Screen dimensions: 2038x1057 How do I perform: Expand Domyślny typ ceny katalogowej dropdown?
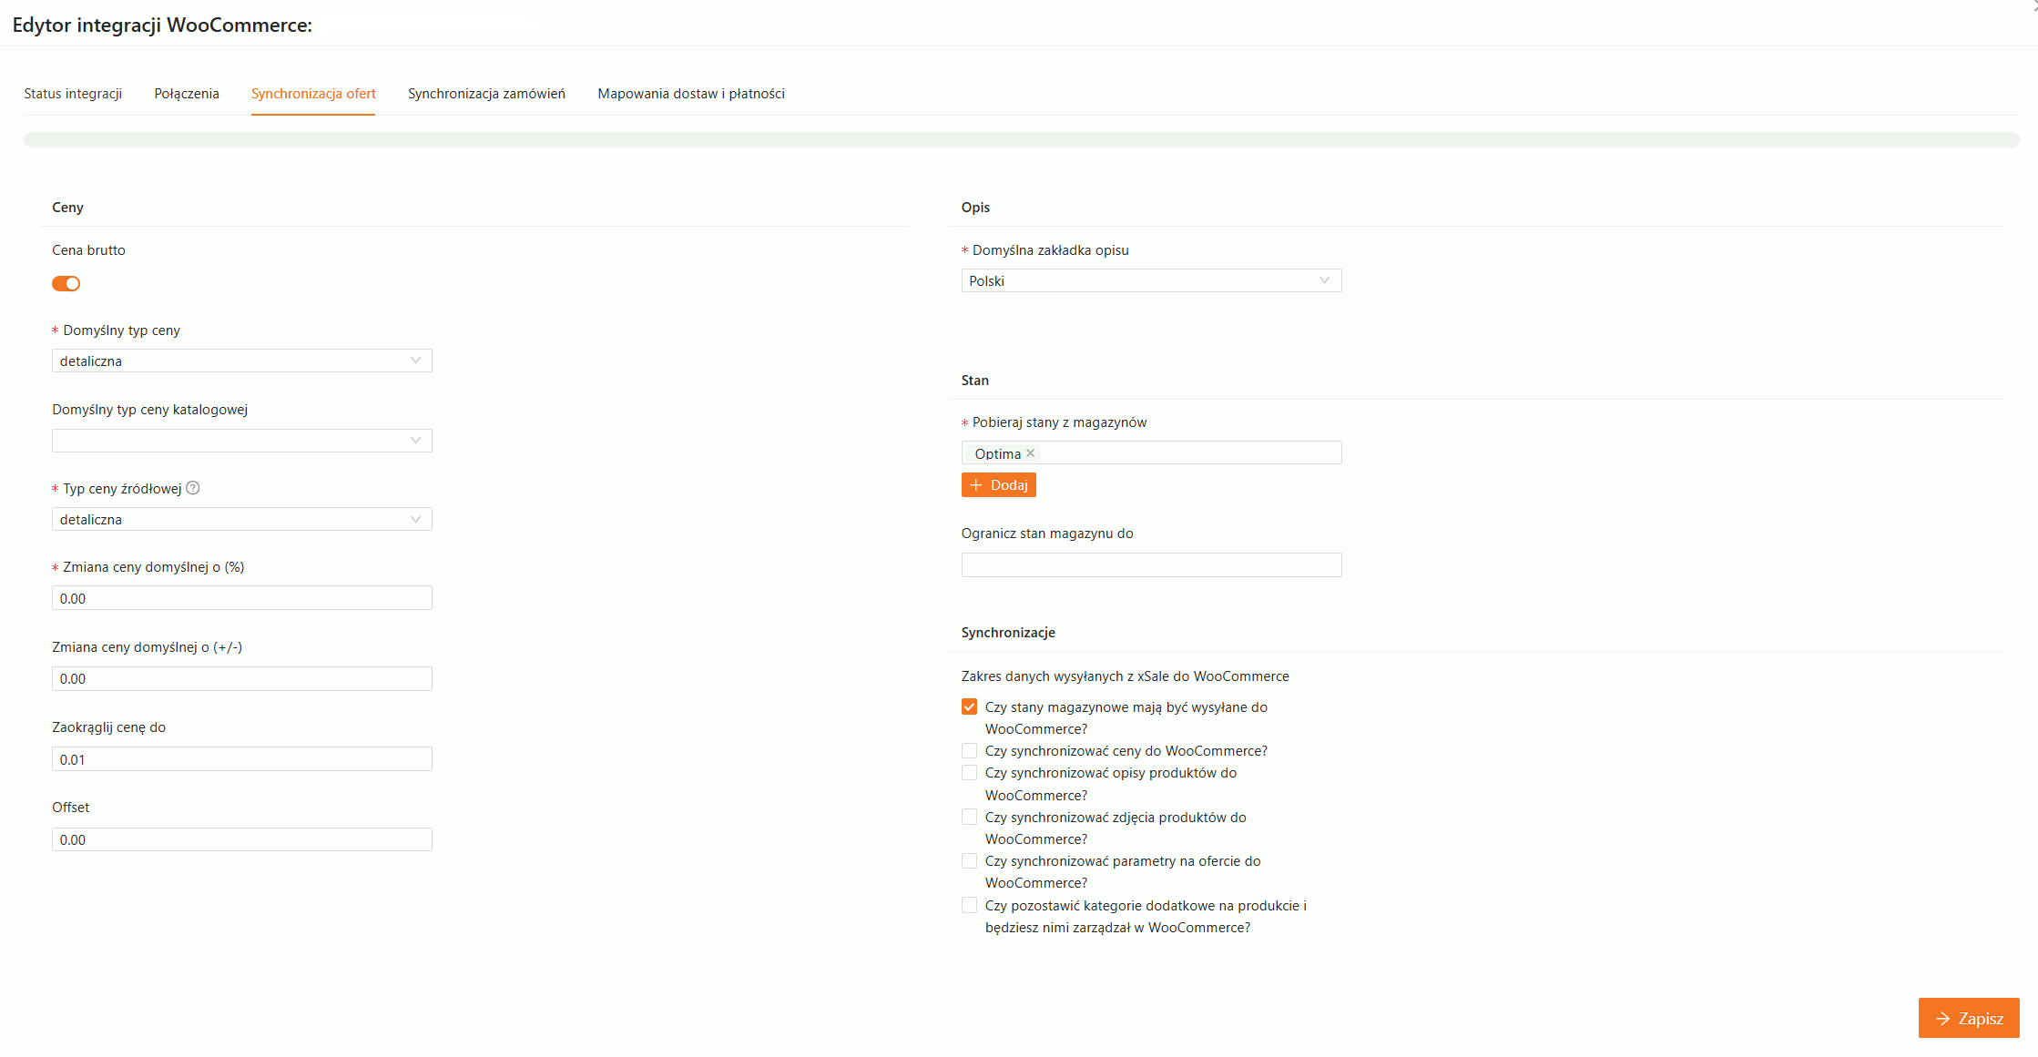click(x=241, y=441)
